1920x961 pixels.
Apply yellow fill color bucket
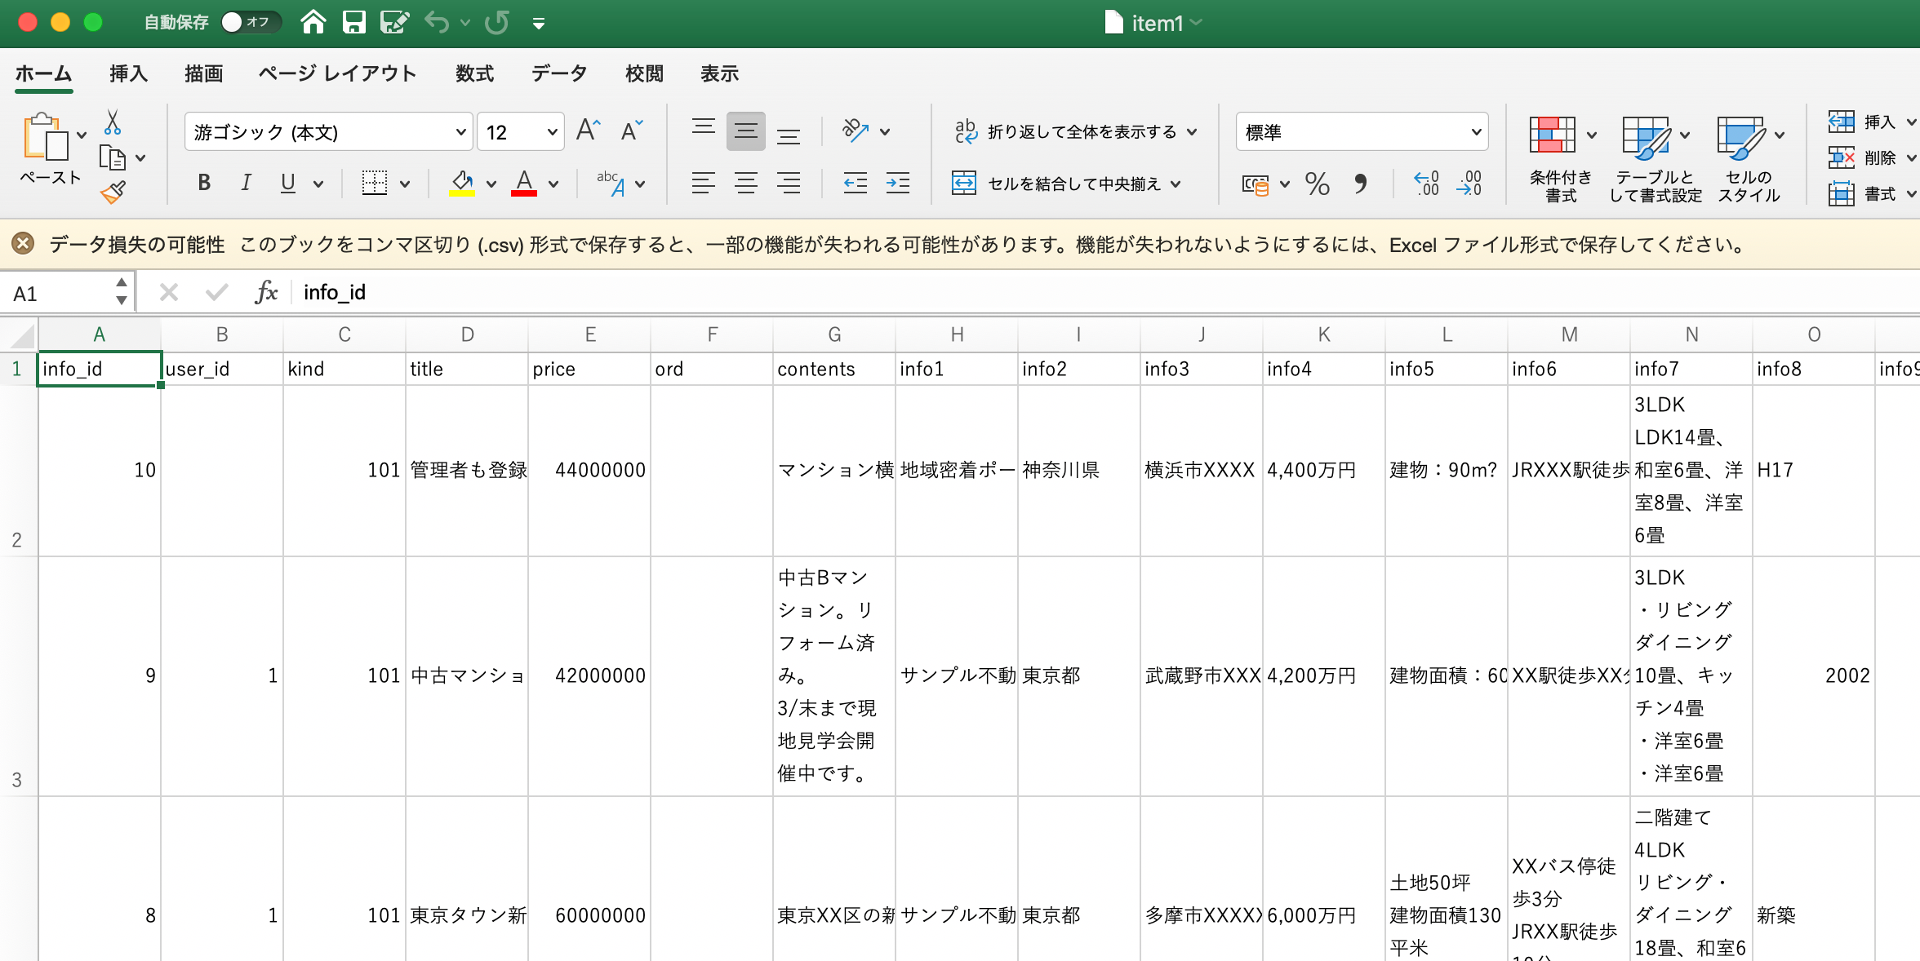tap(462, 183)
